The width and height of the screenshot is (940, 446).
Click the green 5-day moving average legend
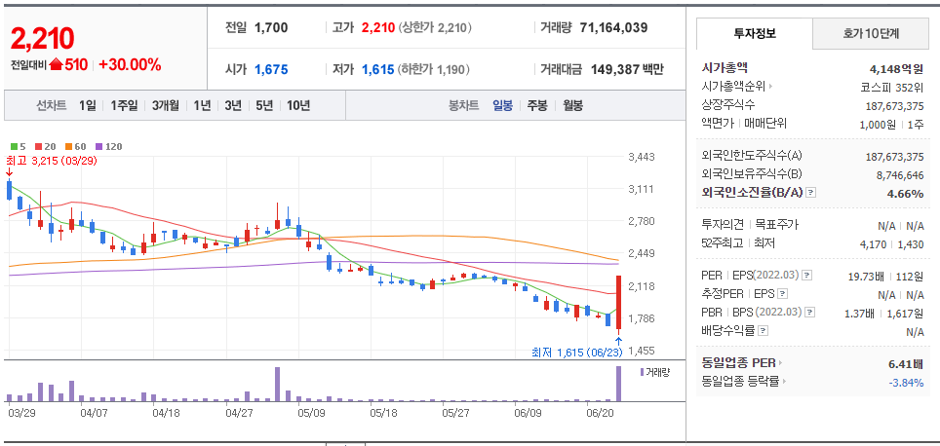pos(18,146)
